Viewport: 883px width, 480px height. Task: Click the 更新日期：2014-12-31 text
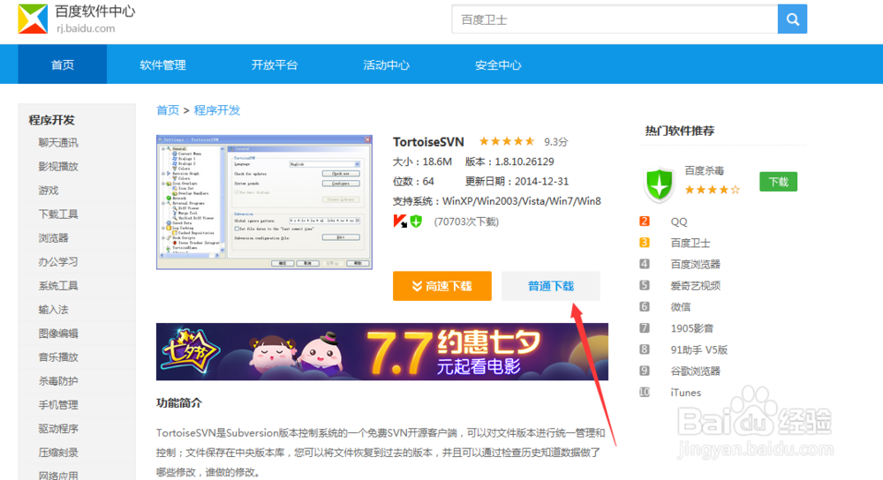517,181
